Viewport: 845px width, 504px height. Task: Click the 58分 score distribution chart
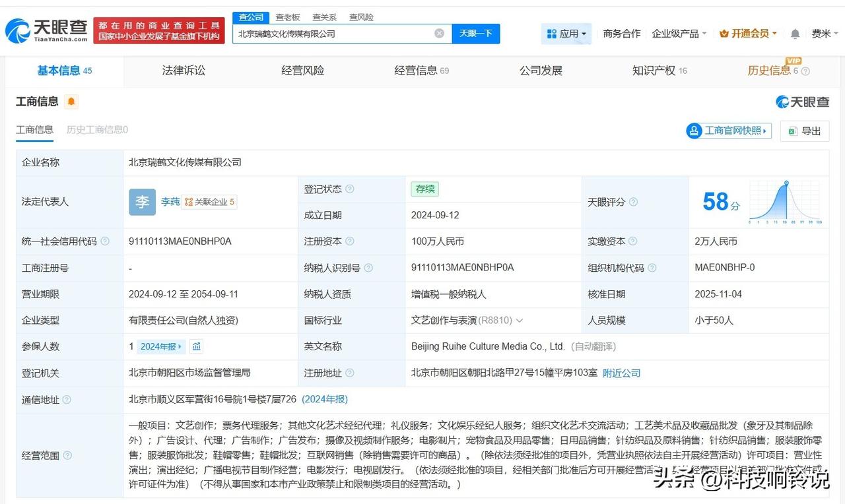tap(786, 203)
